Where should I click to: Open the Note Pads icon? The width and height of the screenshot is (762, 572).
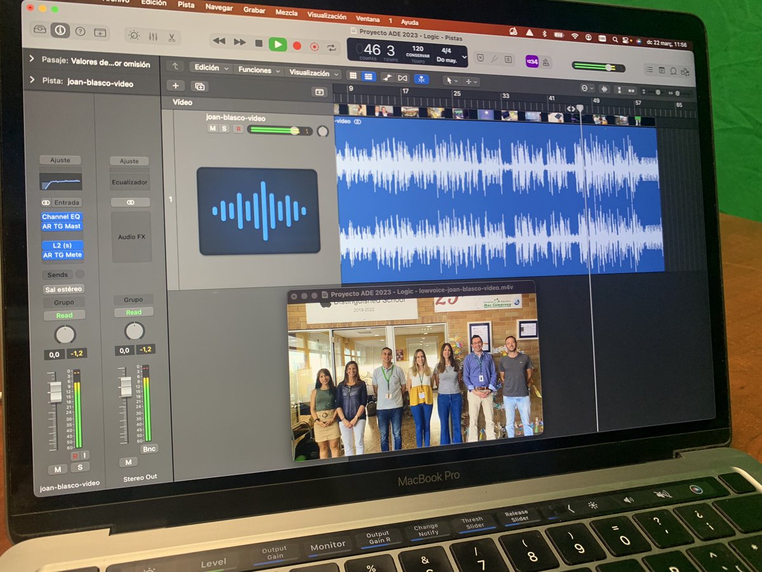661,70
